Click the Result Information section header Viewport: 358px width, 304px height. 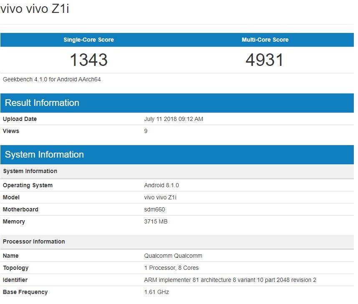coord(42,103)
